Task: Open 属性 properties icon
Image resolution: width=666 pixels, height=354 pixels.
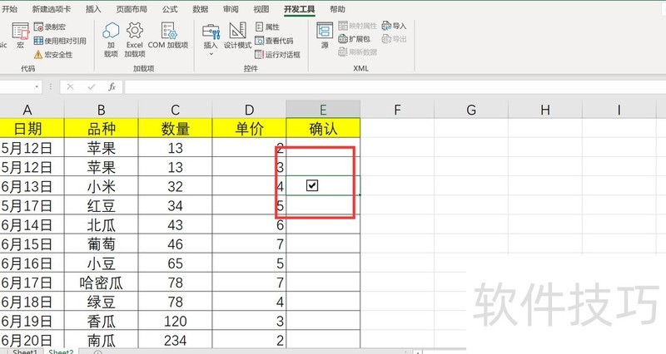Action: tap(259, 27)
